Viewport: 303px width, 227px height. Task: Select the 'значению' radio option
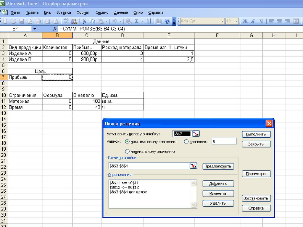(x=186, y=141)
